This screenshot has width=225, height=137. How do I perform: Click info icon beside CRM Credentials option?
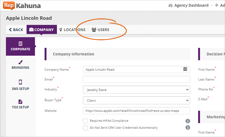point(188,128)
